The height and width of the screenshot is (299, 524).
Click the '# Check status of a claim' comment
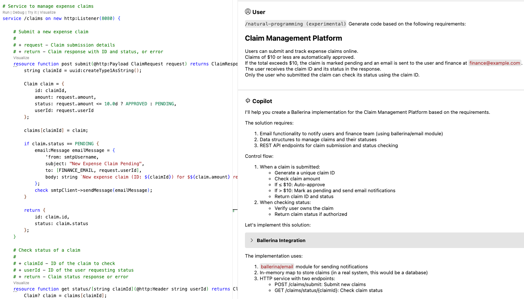pos(47,250)
